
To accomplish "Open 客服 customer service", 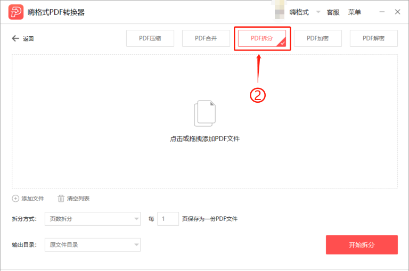I will (x=333, y=12).
